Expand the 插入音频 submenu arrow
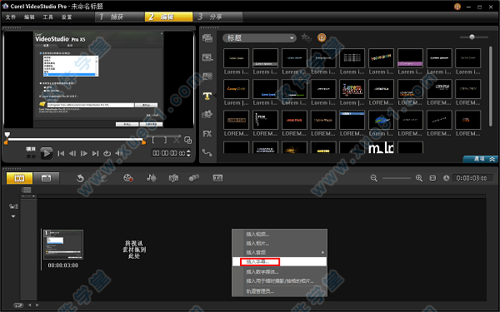 (322, 252)
